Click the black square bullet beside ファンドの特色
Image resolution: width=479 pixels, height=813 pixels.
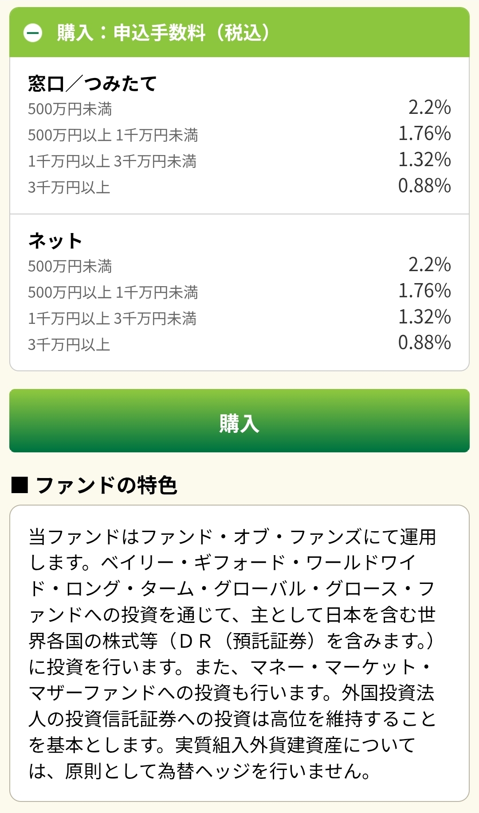(20, 485)
